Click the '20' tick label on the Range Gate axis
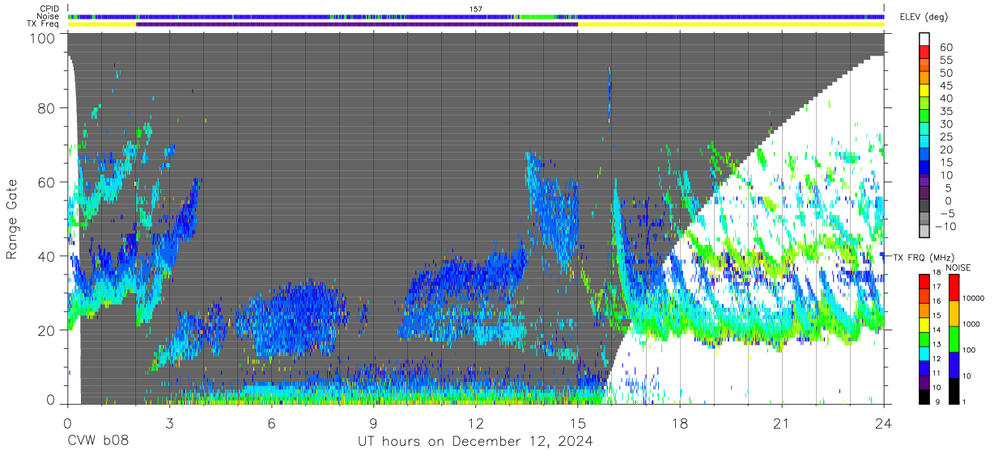 click(x=47, y=330)
